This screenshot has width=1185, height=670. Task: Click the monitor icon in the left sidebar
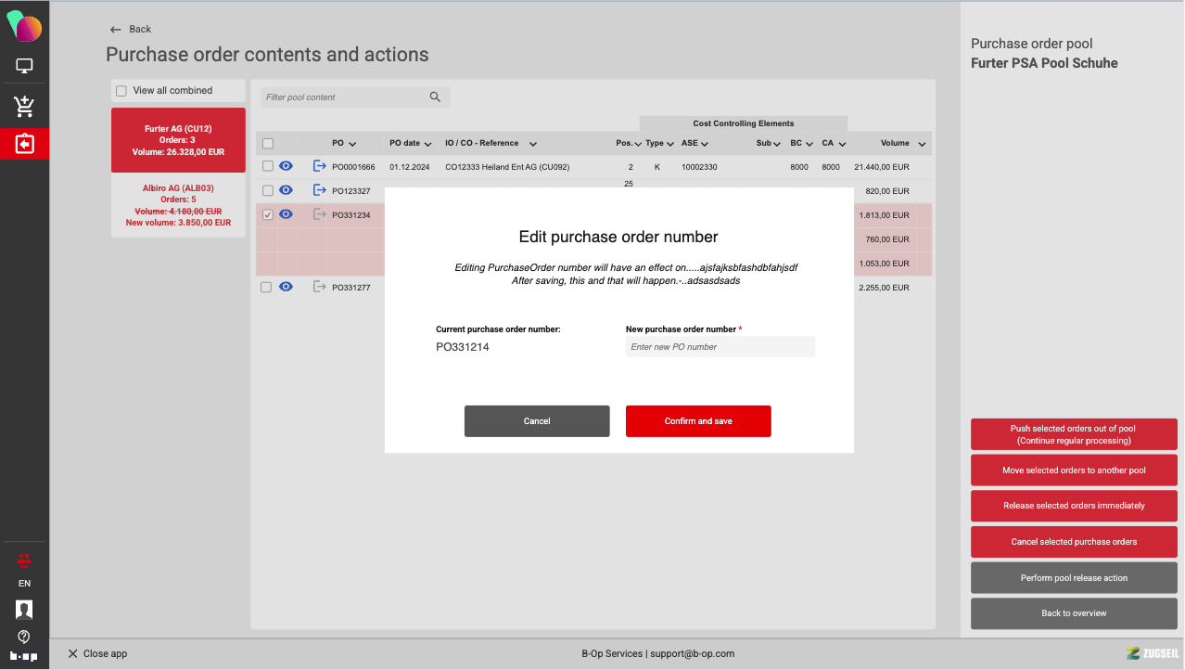pos(24,66)
